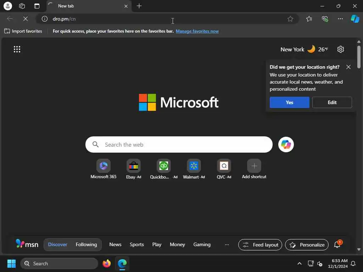363x272 pixels.
Task: Open the Edge profile avatar icon
Action: pyautogui.click(x=8, y=6)
